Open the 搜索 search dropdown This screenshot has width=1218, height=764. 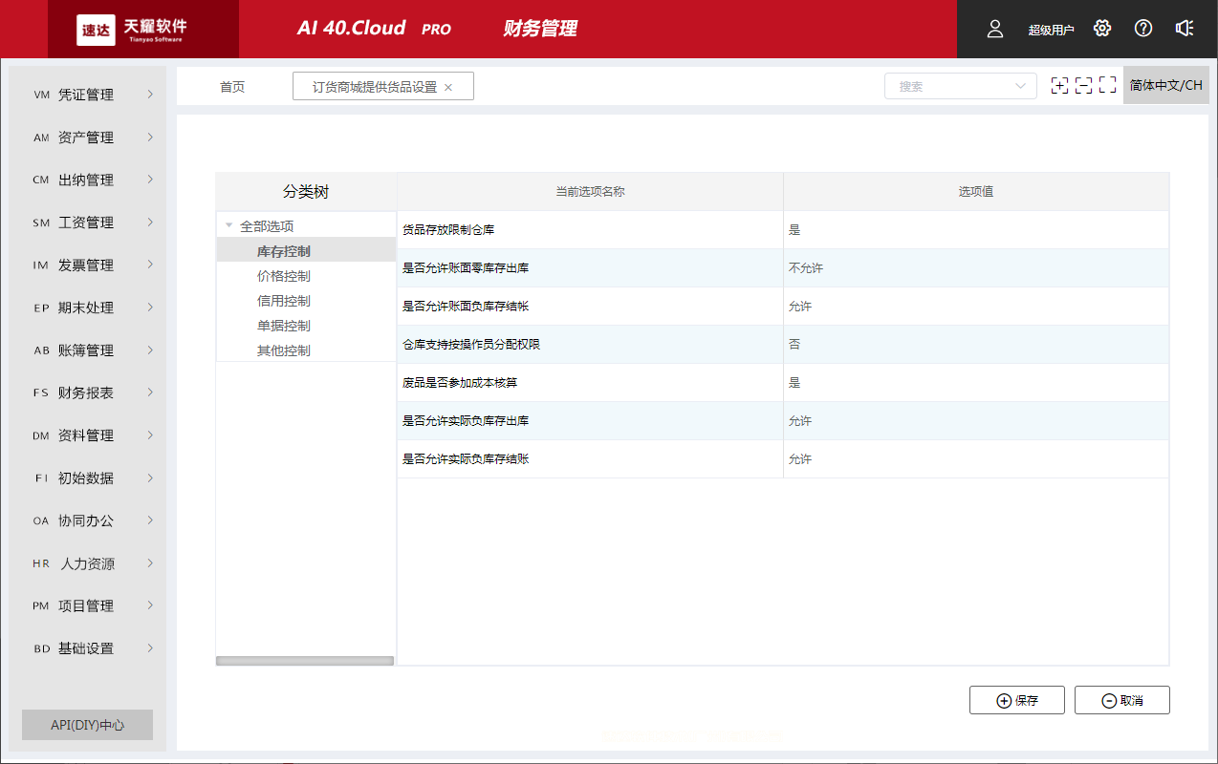click(959, 85)
